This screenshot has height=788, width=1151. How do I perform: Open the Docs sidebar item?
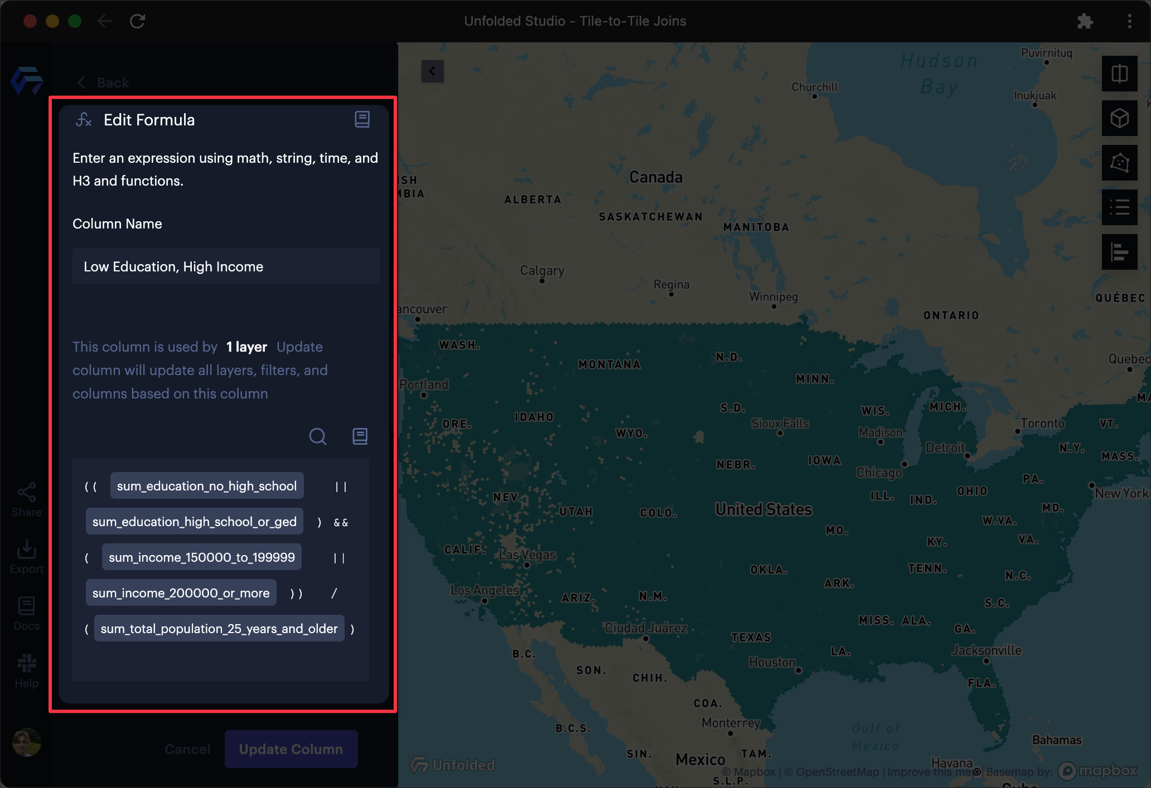tap(26, 614)
